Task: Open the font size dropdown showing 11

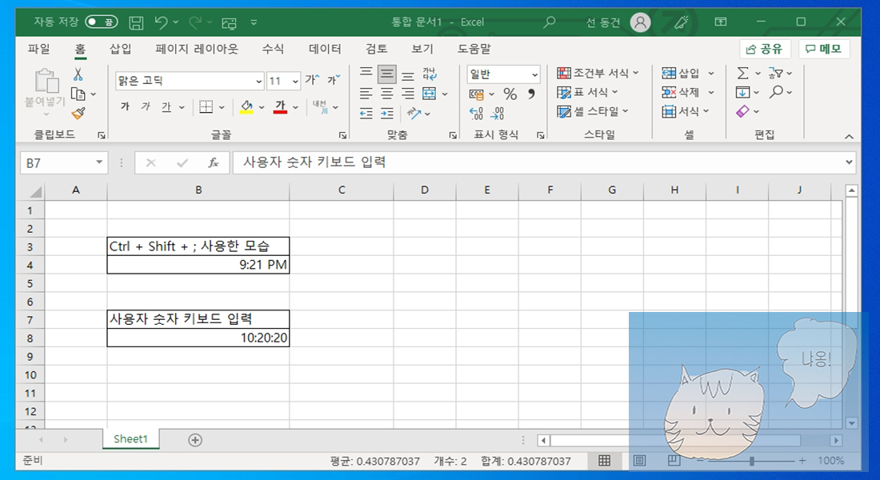Action: pyautogui.click(x=295, y=82)
